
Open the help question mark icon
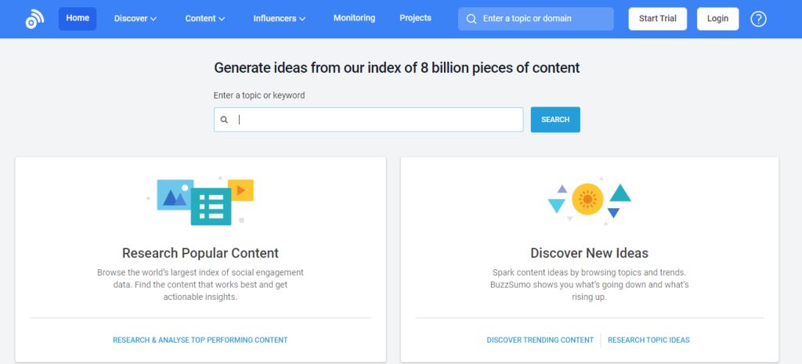(758, 19)
